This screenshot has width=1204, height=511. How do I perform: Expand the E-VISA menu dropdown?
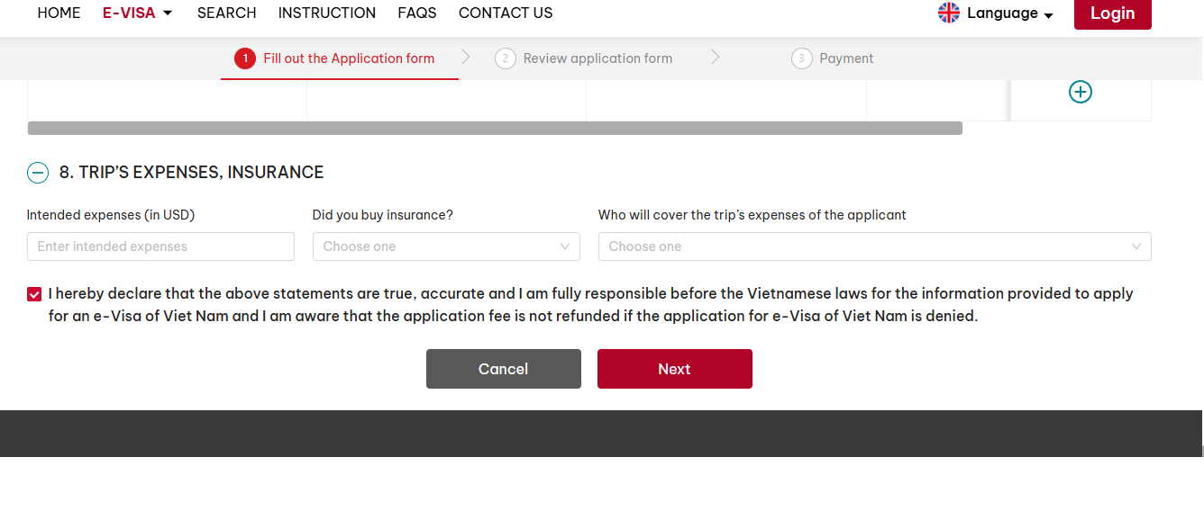pyautogui.click(x=138, y=13)
